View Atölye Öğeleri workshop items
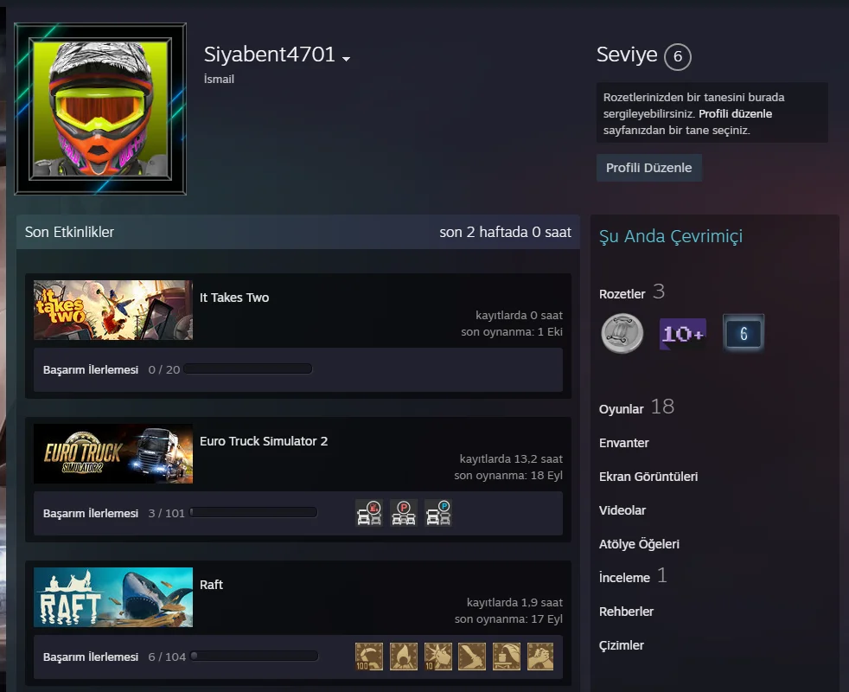849x692 pixels. 639,544
